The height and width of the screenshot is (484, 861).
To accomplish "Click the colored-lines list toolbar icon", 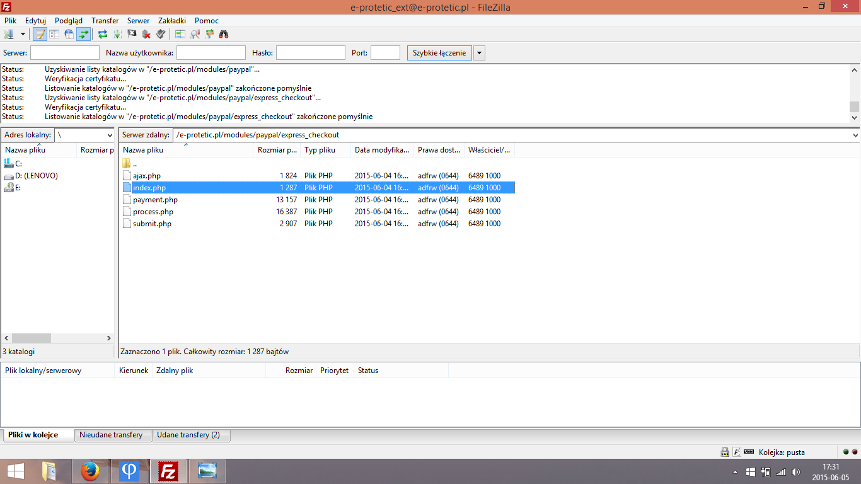I will tap(180, 34).
